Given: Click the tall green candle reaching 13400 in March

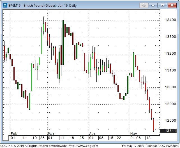Looking at the screenshot, I should coord(63,42).
